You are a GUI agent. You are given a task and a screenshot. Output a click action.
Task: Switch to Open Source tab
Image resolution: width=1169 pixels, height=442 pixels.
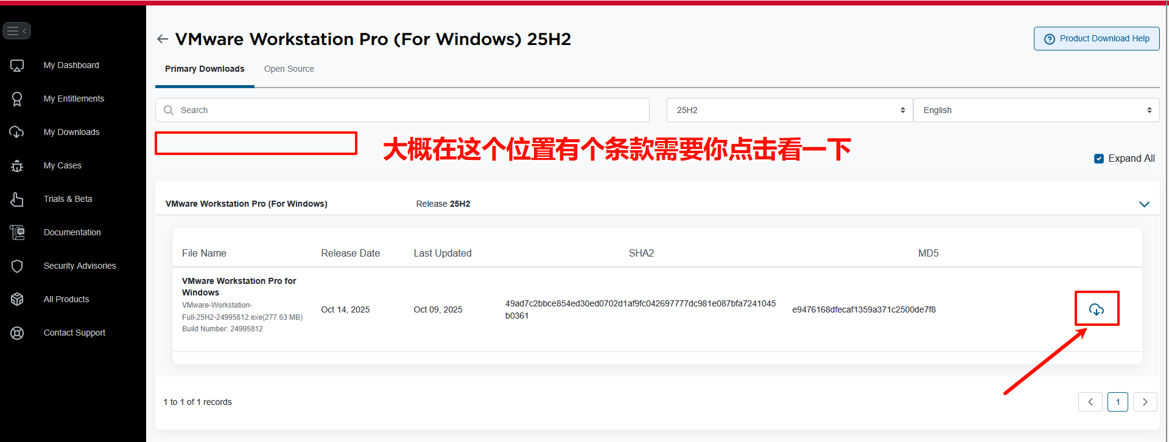[x=289, y=69]
